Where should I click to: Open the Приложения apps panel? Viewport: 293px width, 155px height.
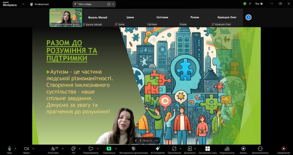174,150
